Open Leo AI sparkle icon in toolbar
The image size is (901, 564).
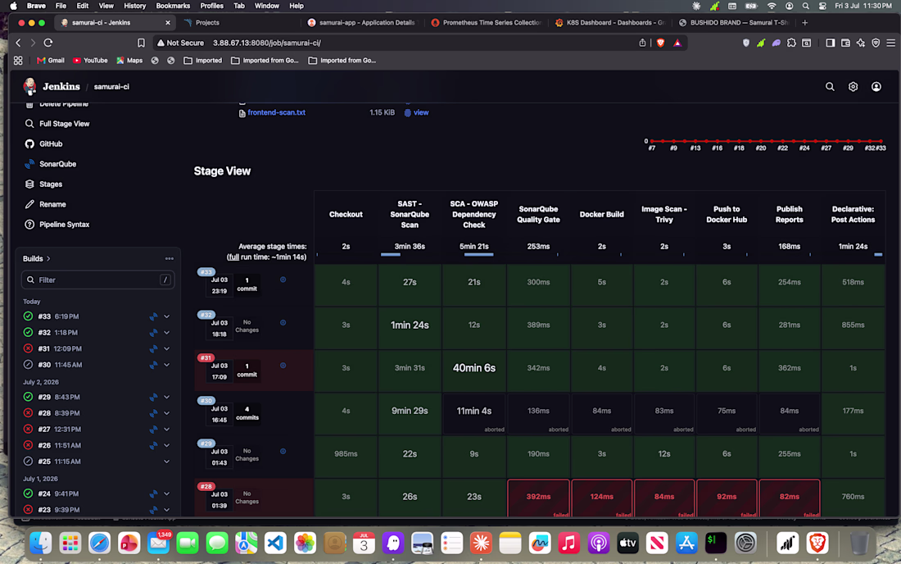click(x=860, y=43)
